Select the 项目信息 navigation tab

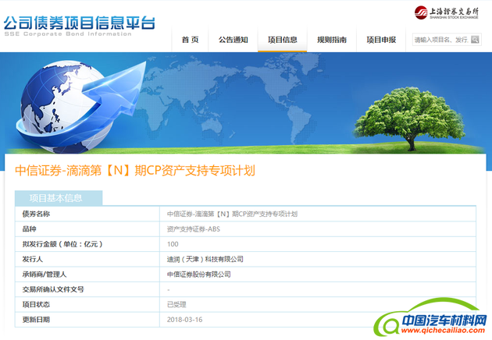(282, 40)
